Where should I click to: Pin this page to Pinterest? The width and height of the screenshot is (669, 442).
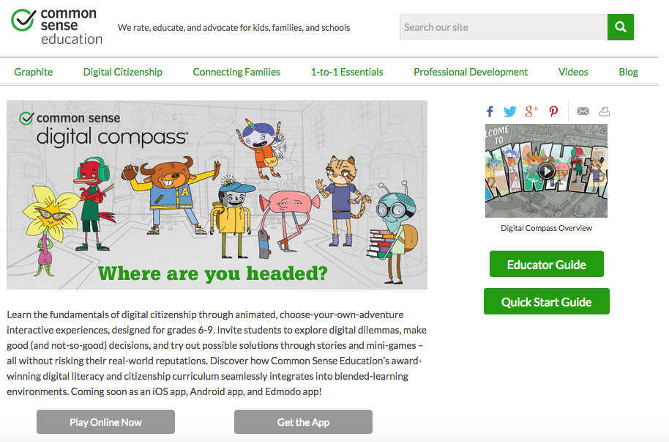[x=553, y=111]
